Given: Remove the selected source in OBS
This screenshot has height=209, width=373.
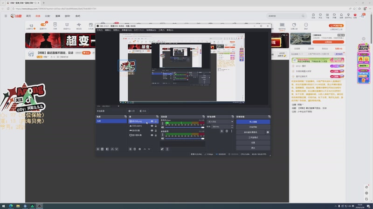Looking at the screenshot, I should (x=135, y=149).
